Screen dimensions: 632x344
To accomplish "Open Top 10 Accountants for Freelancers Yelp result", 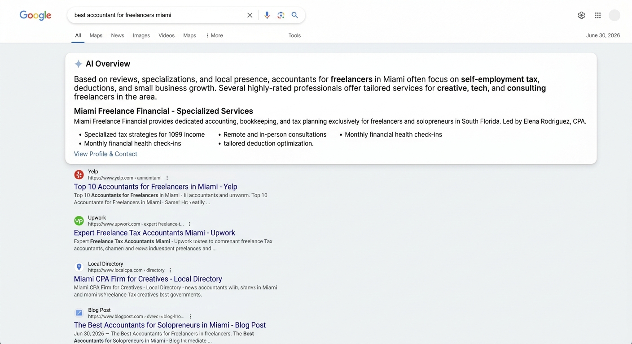I will pyautogui.click(x=156, y=187).
